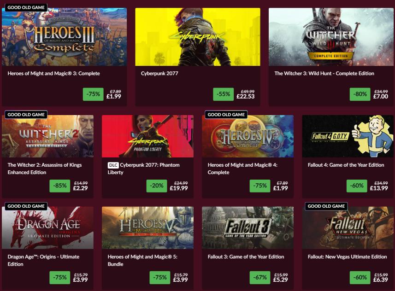Image resolution: width=395 pixels, height=291 pixels.
Task: Click the Good Old Game badge on New Vegas
Action: (x=326, y=206)
